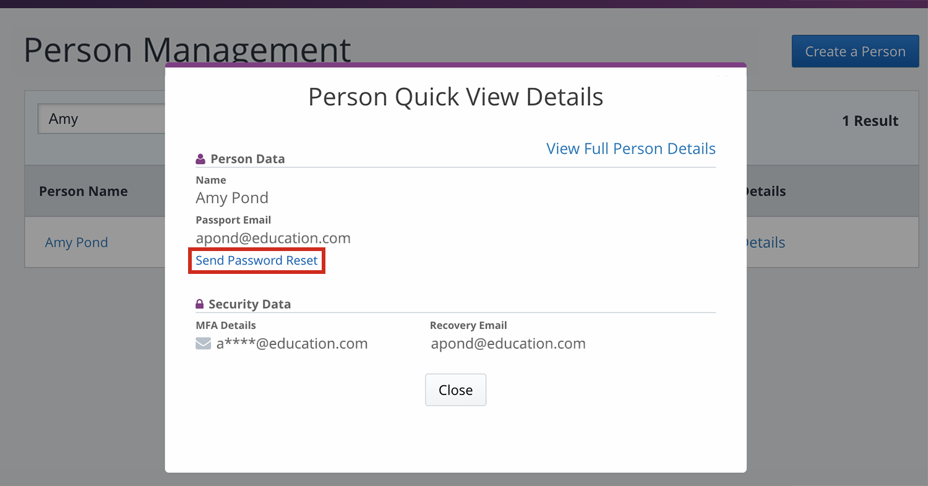The width and height of the screenshot is (928, 486).
Task: Select the Passport Email address text
Action: click(273, 238)
